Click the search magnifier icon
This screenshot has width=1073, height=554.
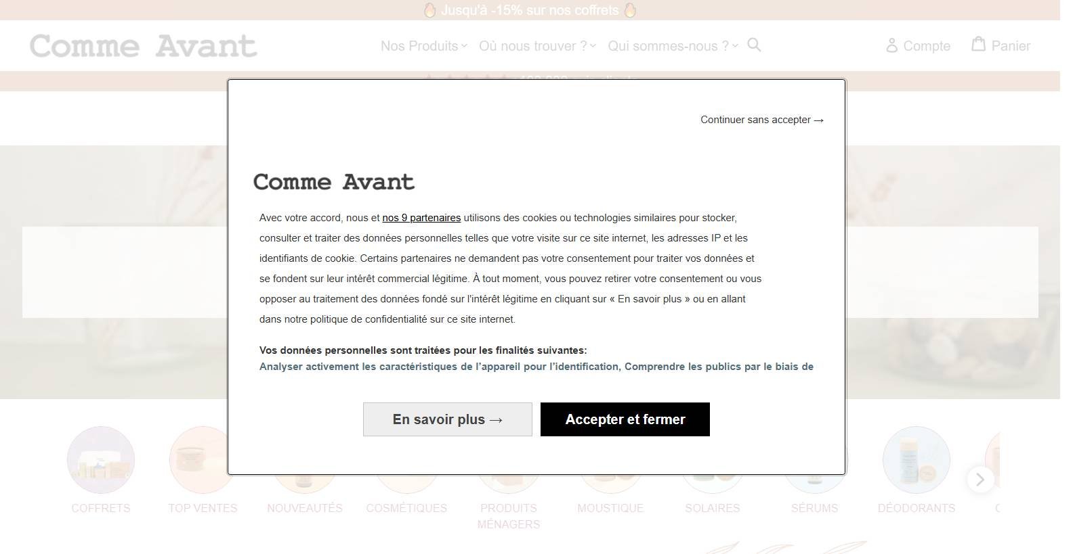754,45
